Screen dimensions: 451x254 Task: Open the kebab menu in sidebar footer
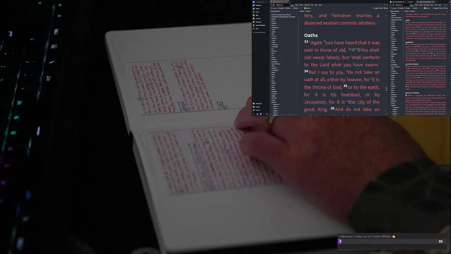(254, 114)
